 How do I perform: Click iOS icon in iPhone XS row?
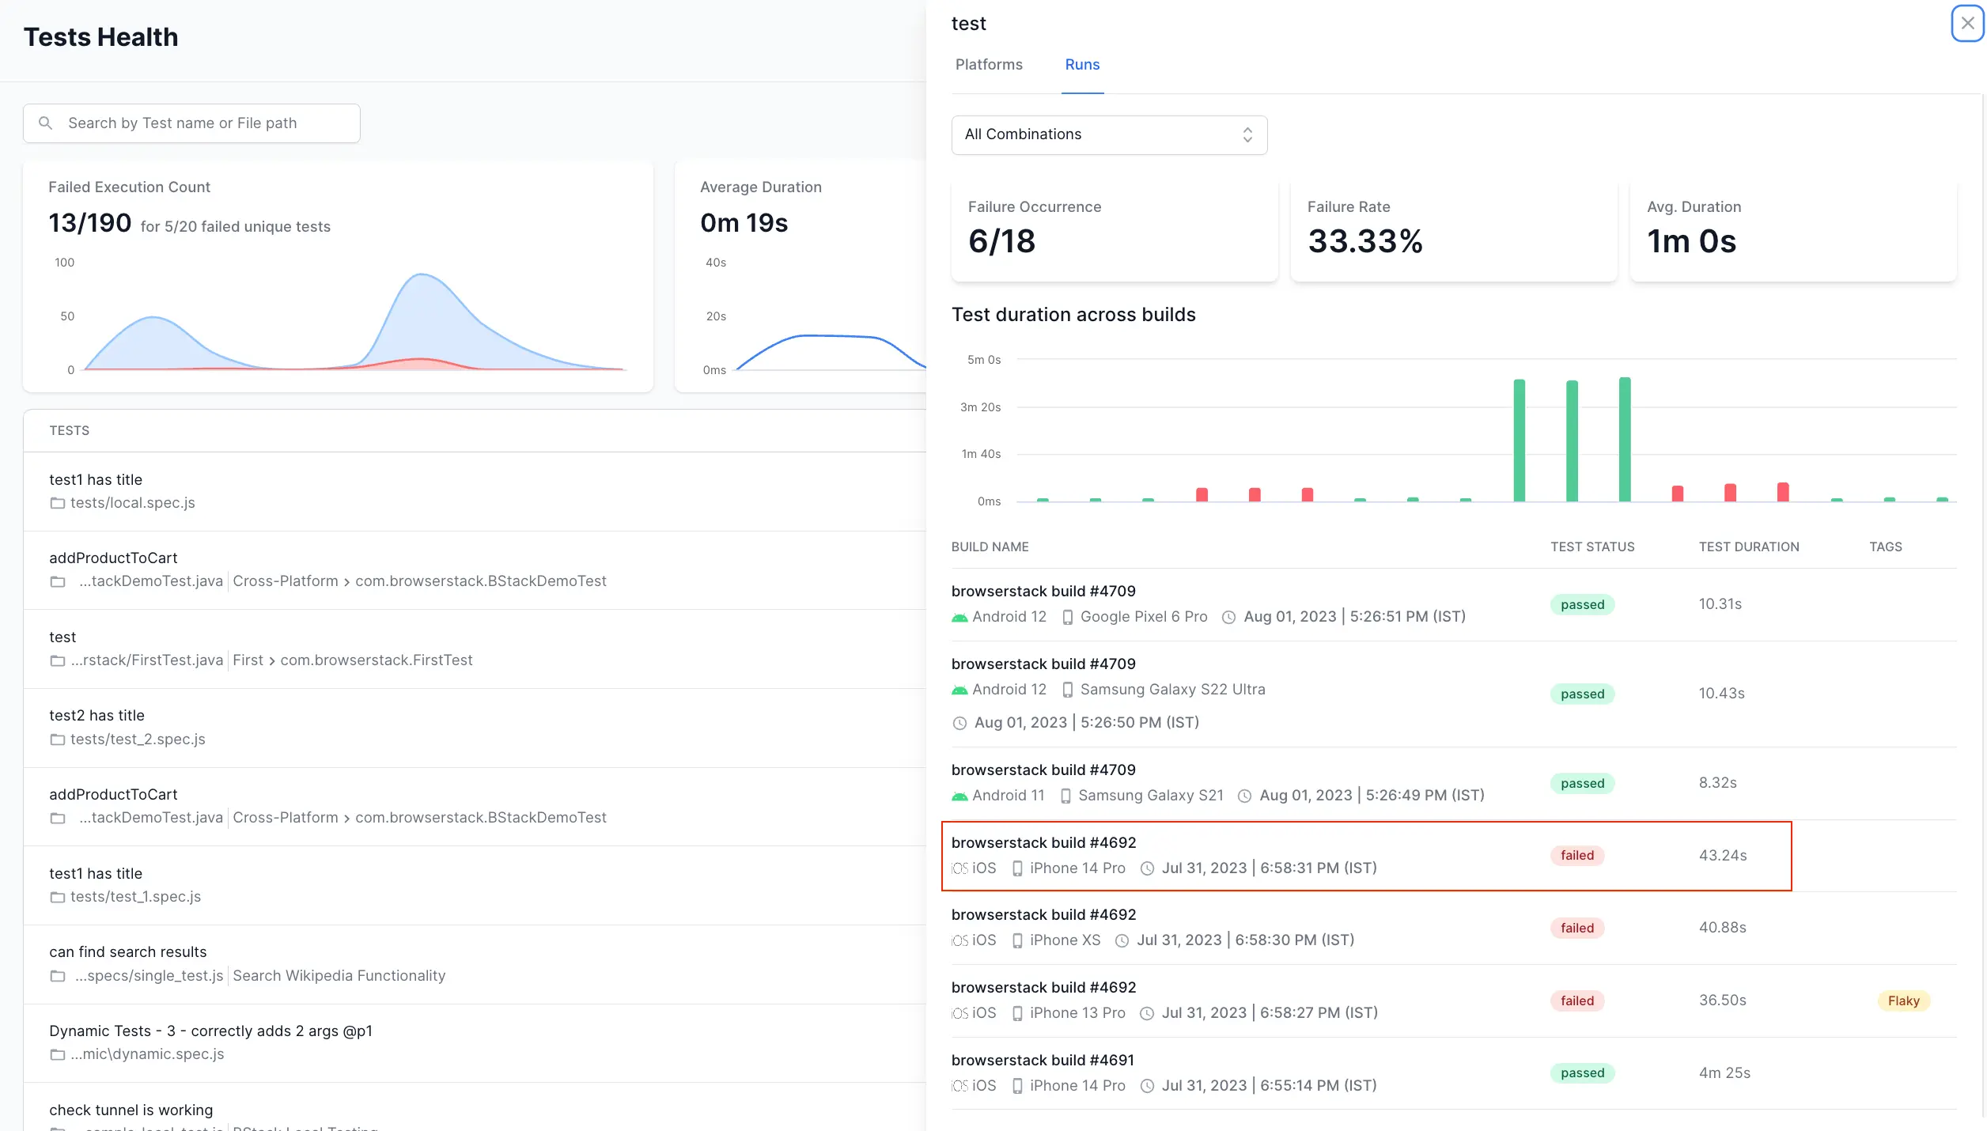pos(960,940)
